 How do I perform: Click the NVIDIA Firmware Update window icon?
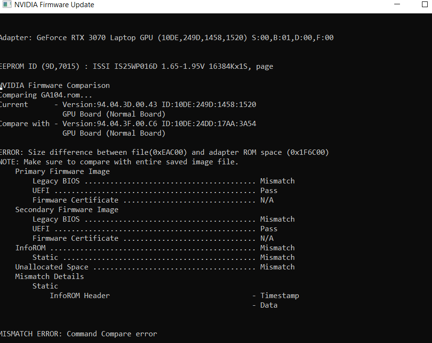[x=7, y=4]
